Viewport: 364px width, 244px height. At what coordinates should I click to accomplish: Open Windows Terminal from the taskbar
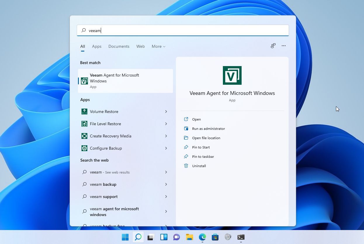tap(241, 237)
